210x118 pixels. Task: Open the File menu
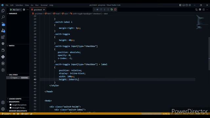7,5
